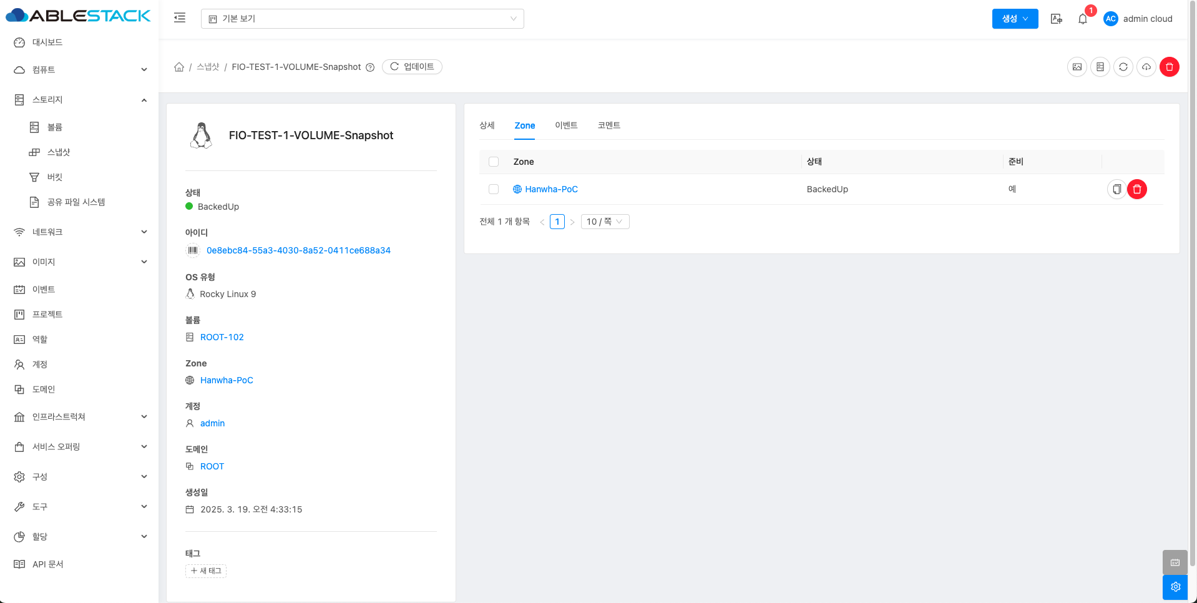Click the + 새 태그 add tag field
This screenshot has height=603, width=1197.
click(206, 571)
